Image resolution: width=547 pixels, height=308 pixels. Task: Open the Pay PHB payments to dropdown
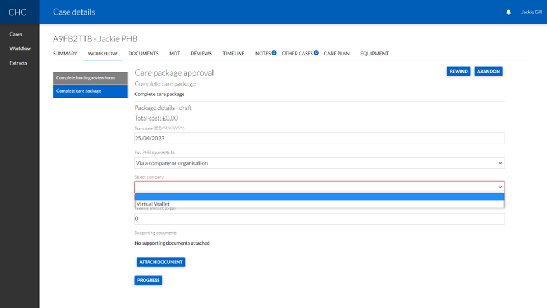coord(319,163)
